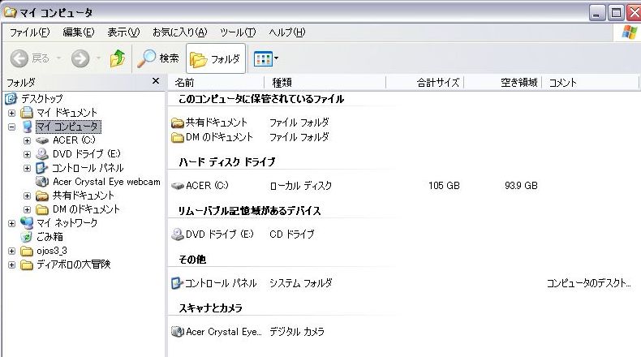This screenshot has height=357, width=641.
Task: Select DM のドキュメント icon in file list
Action: tap(178, 137)
